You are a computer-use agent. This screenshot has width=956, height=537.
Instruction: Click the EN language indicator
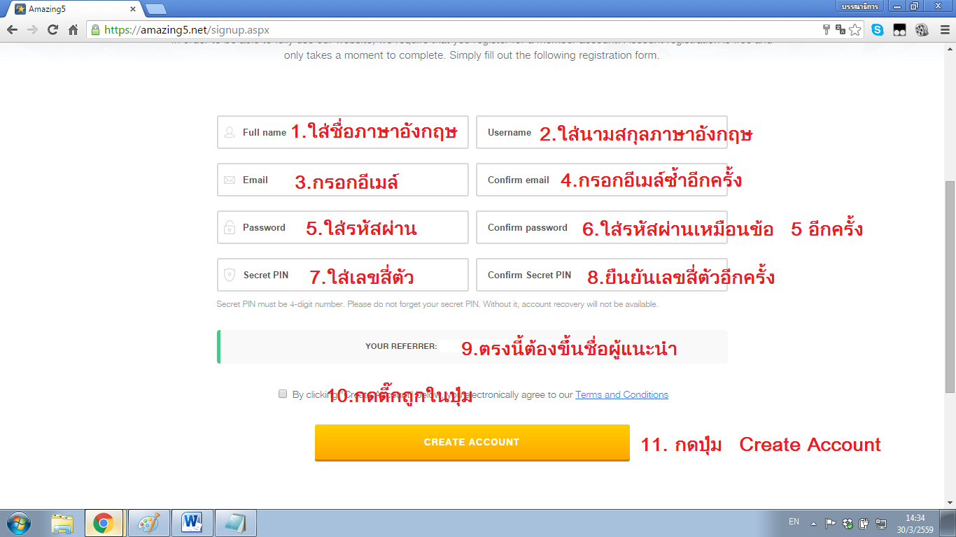pyautogui.click(x=794, y=522)
